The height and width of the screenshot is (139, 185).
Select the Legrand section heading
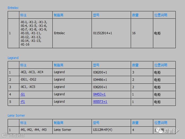point(13,58)
